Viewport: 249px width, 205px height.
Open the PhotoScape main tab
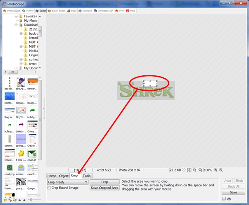pos(12,11)
